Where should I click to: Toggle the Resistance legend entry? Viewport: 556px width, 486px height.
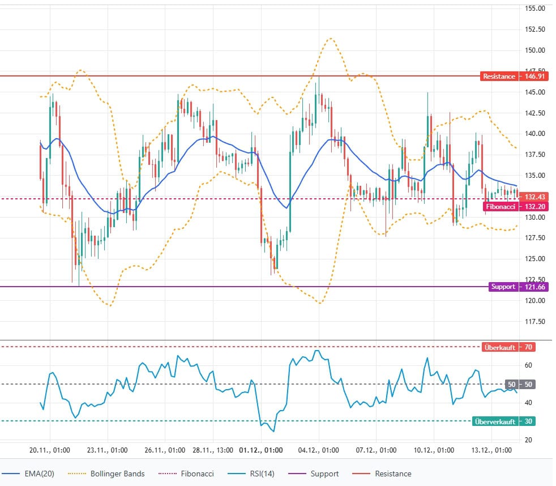pos(391,474)
